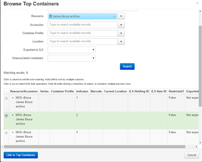Image resolution: width=202 pixels, height=162 pixels.
Task: Click the blue Search button
Action: 127,66
